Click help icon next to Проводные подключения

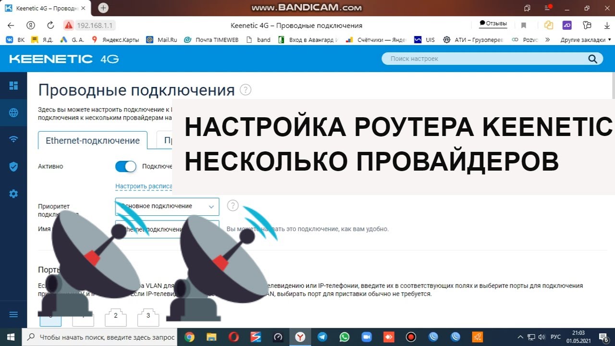(x=246, y=90)
